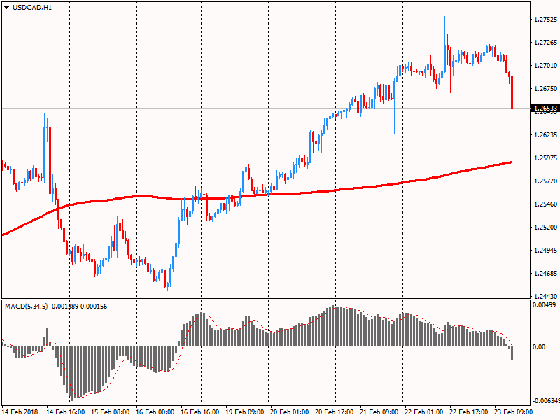The width and height of the screenshot is (560, 420).
Task: Click the MACD scale value 0.00499
Action: [544, 305]
